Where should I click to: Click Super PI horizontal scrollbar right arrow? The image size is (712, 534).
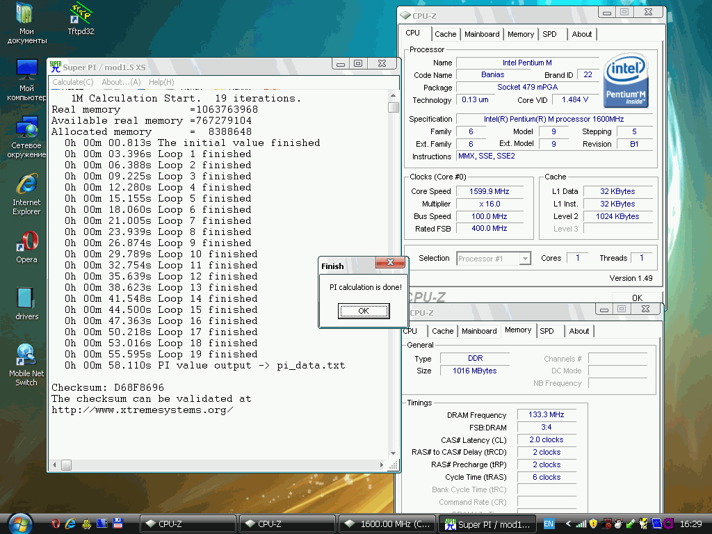(382, 465)
